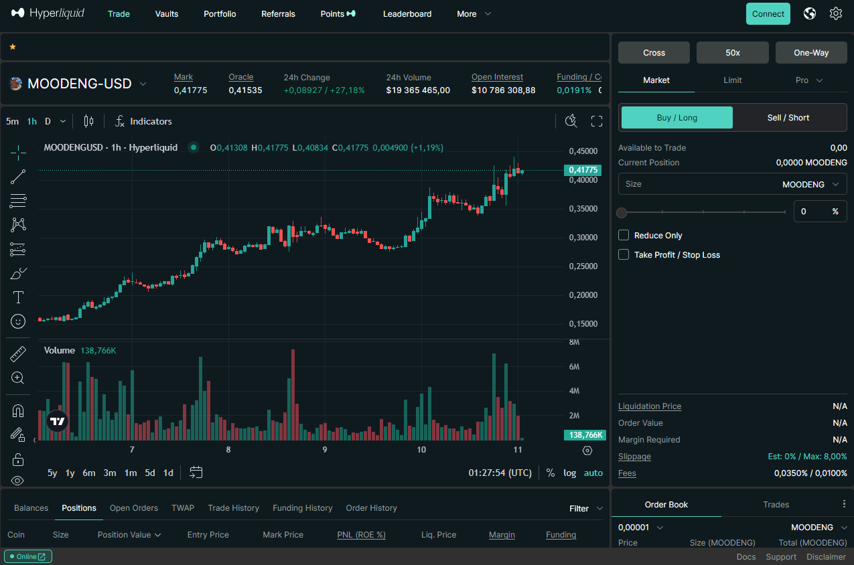Select the text annotation tool

18,297
